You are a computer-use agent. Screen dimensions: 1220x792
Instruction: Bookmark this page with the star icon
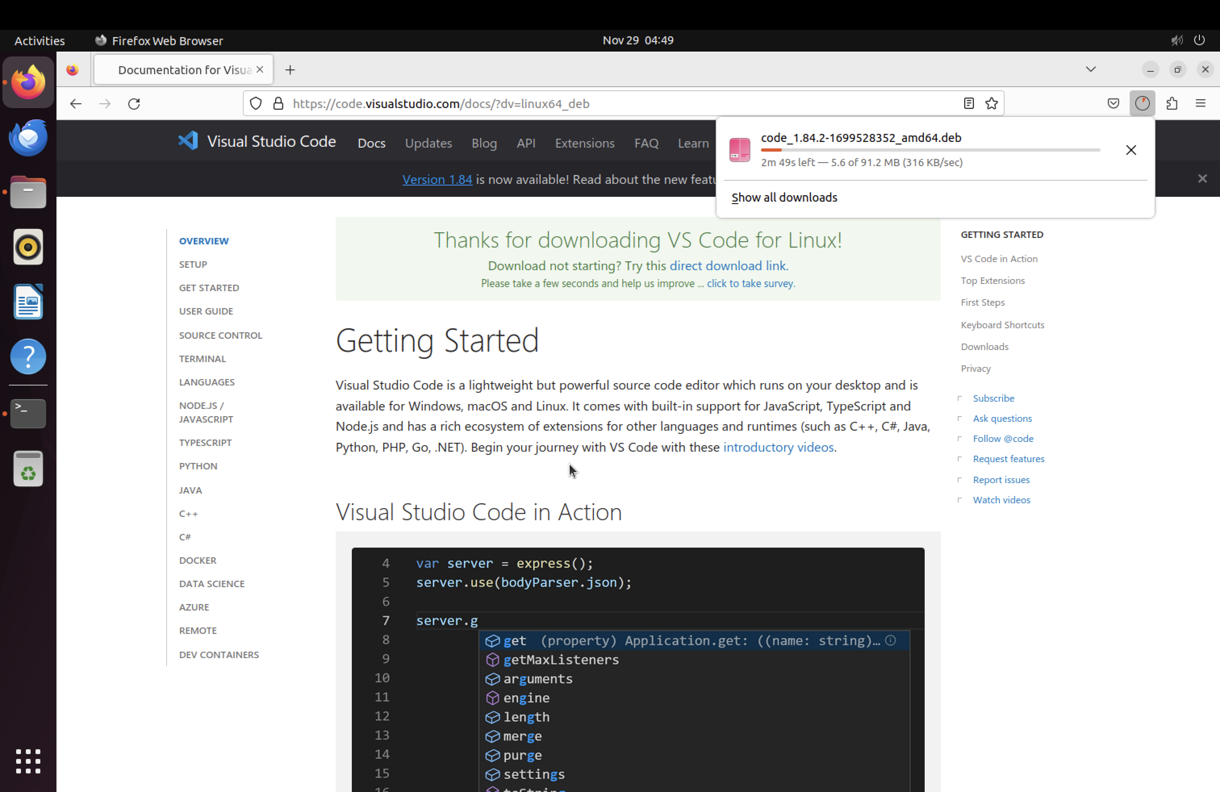992,104
